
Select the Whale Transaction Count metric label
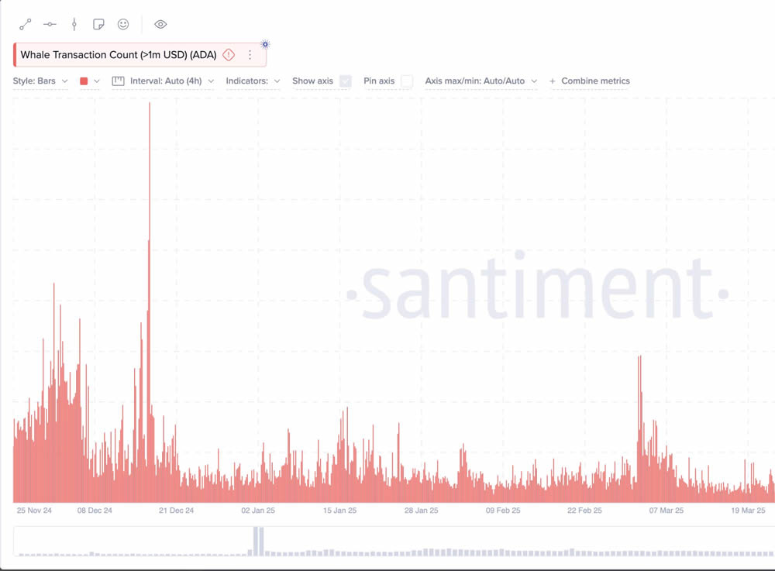118,55
